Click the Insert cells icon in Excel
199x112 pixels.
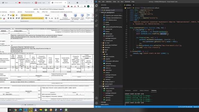click(x=88, y=16)
